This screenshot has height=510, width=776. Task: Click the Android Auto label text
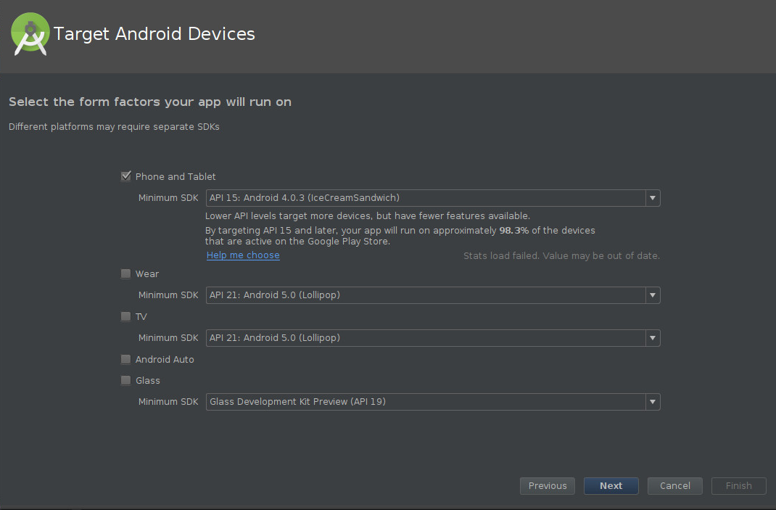165,360
